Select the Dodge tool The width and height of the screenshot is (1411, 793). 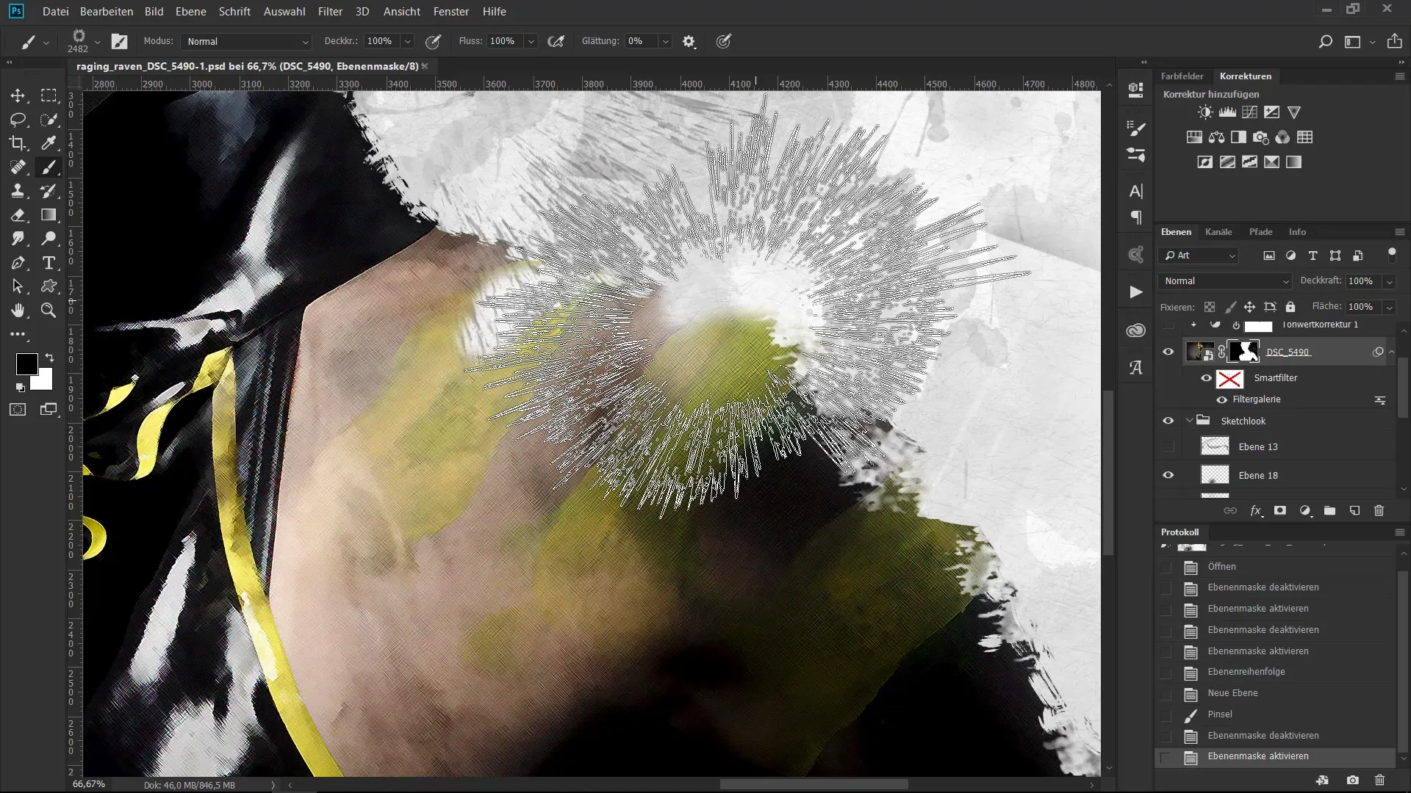[x=49, y=239]
